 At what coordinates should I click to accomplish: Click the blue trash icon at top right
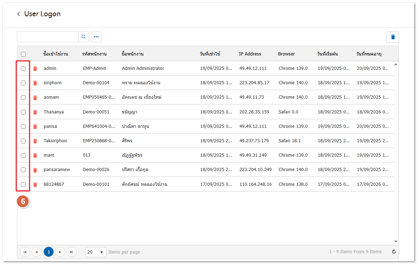pos(392,37)
